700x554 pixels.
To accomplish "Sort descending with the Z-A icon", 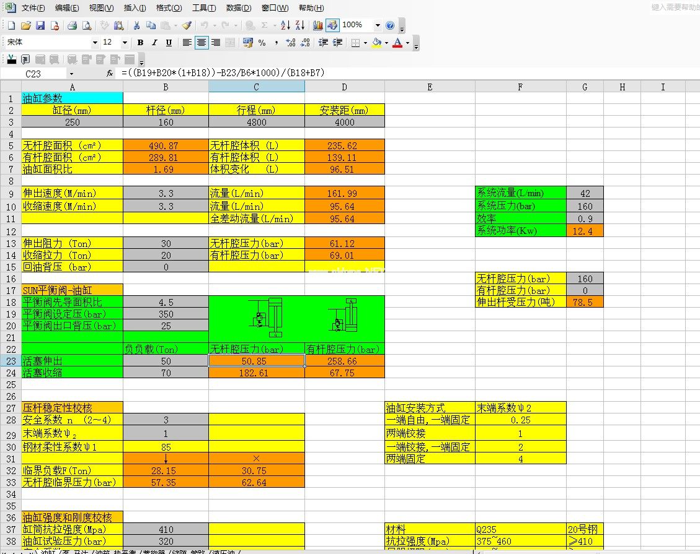I will (x=299, y=25).
